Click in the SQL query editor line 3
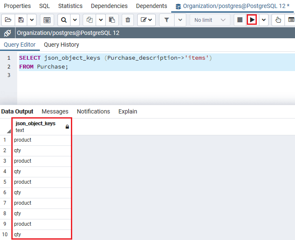 tap(126, 75)
